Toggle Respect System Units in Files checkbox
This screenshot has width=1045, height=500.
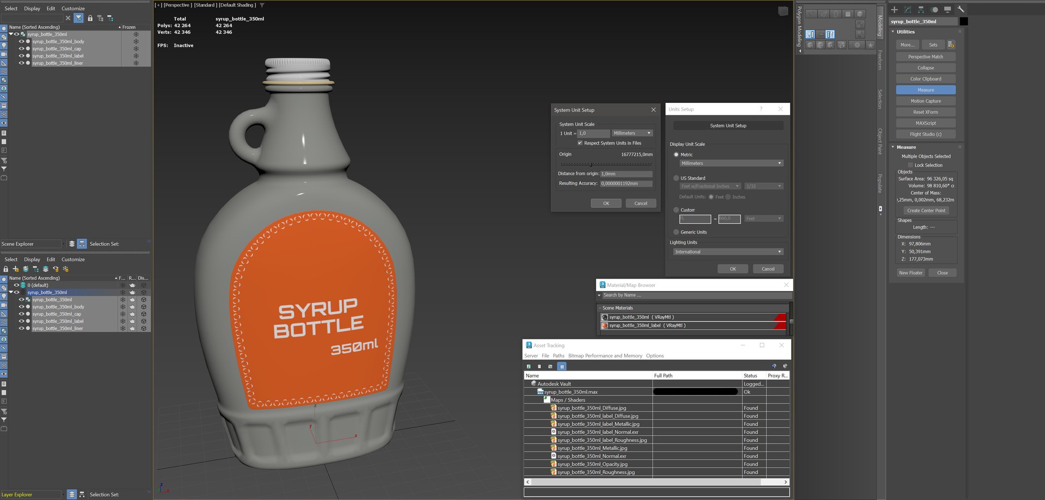click(x=580, y=143)
